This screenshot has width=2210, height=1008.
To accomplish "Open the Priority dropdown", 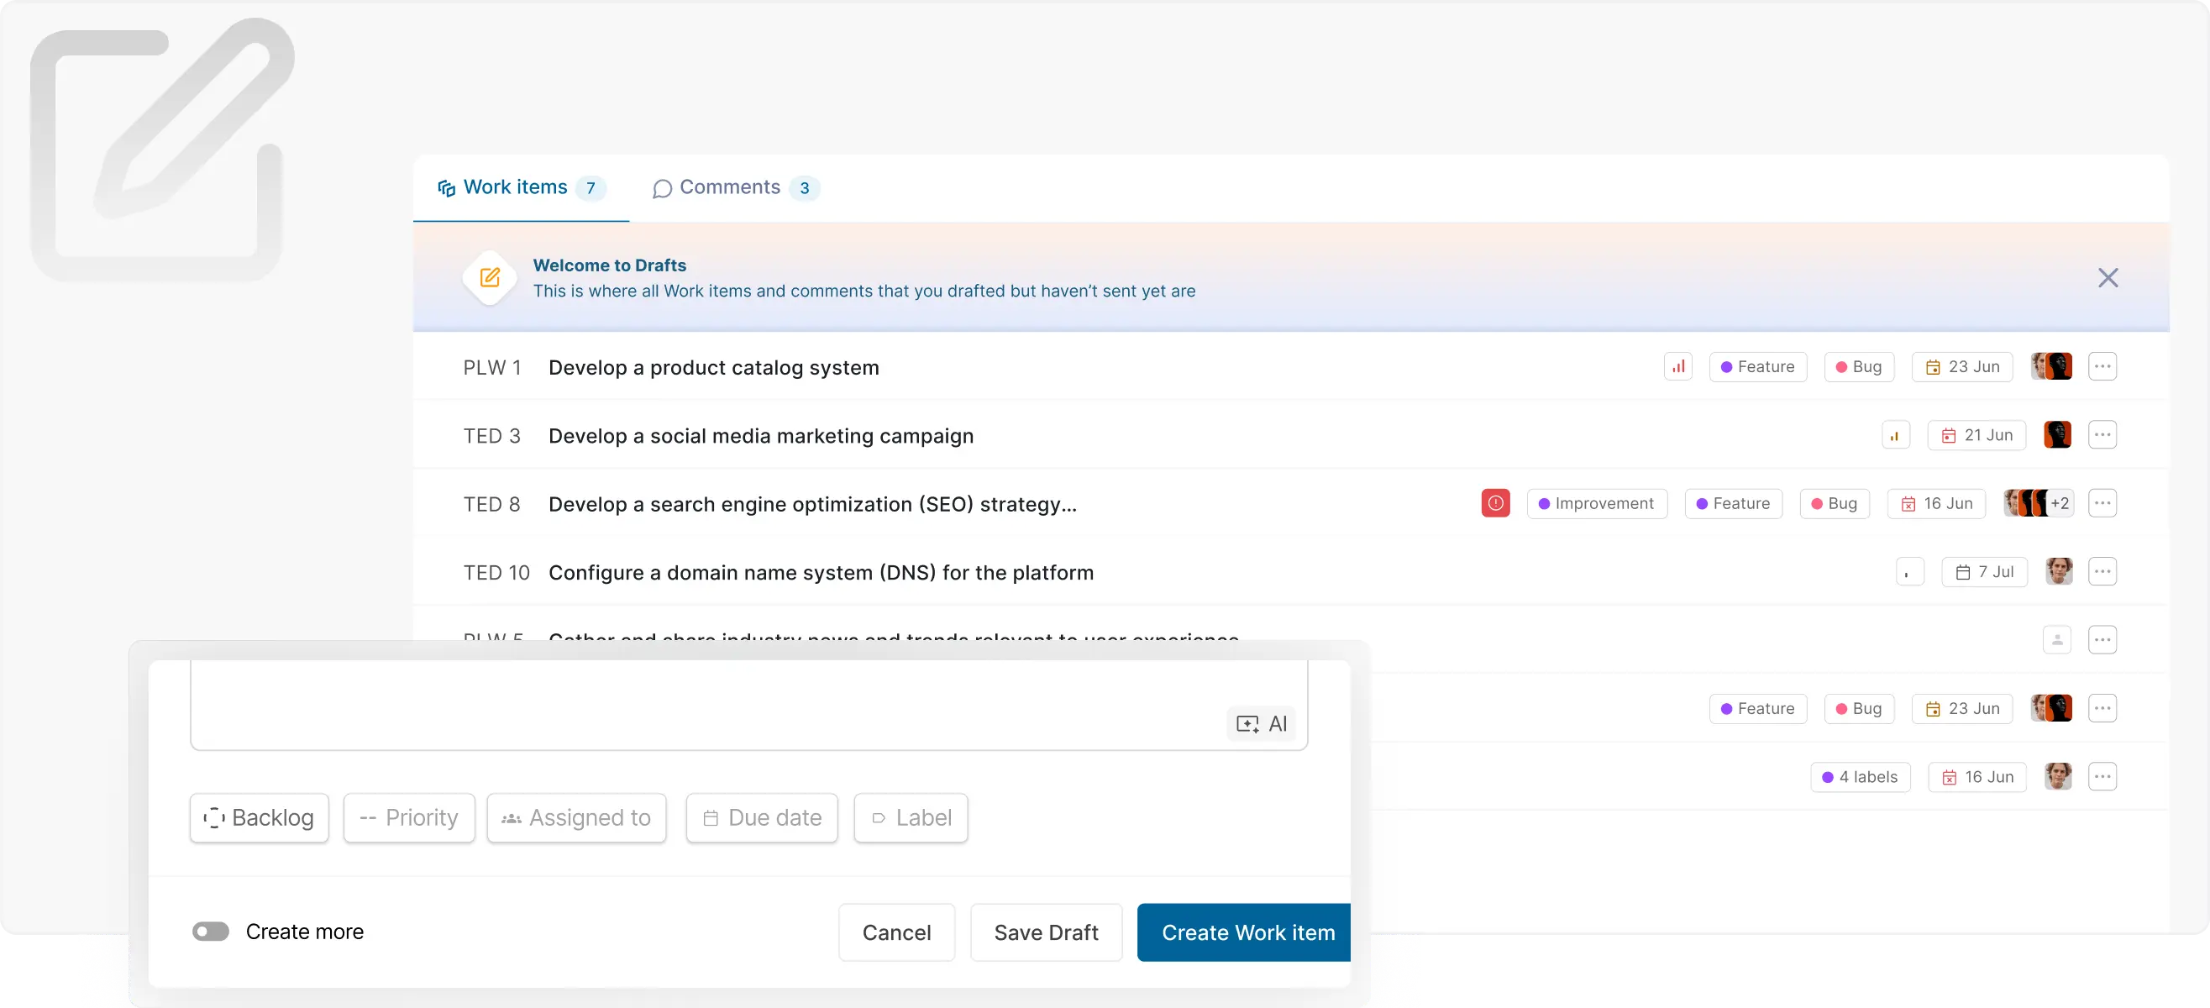I will tap(409, 817).
